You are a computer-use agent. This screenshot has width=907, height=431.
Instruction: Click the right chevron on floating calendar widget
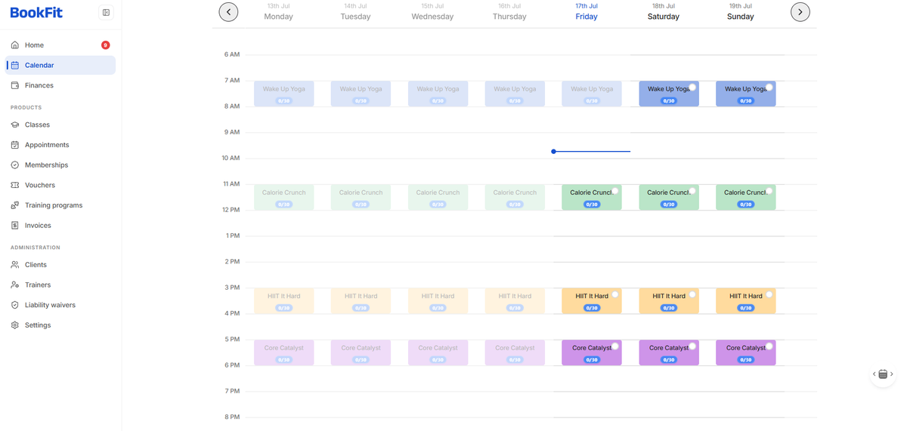[892, 374]
